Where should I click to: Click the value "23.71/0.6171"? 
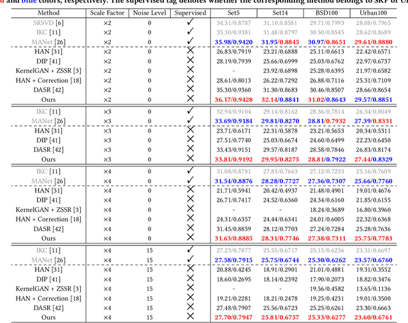(234, 131)
